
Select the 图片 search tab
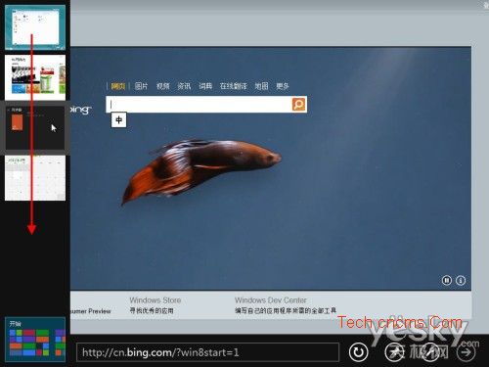pos(141,86)
